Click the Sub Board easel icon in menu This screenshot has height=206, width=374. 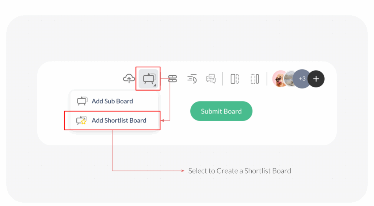[82, 101]
